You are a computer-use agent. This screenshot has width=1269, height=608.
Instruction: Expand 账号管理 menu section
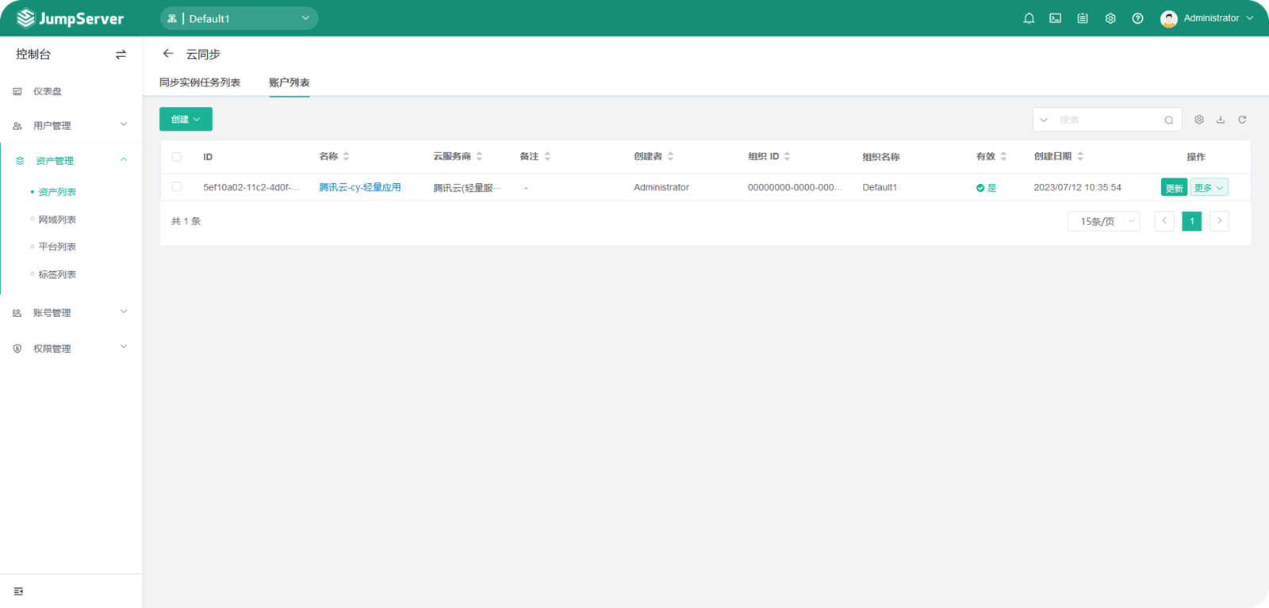pyautogui.click(x=71, y=313)
